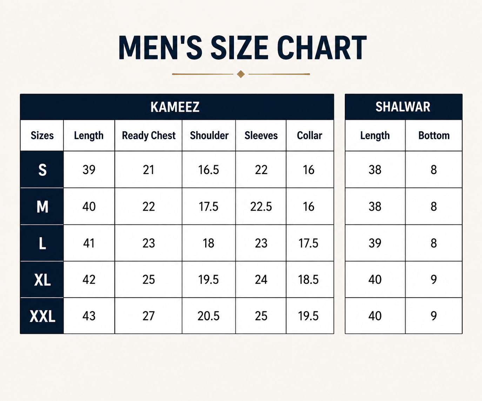Click the Bottom column header in Shalwar
Screen dimensions: 482x401
[434, 136]
